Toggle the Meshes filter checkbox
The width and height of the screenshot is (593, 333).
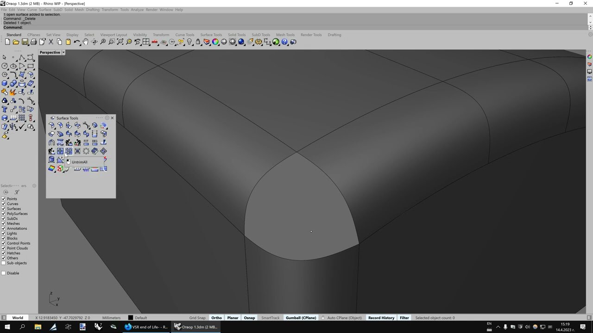click(x=4, y=223)
